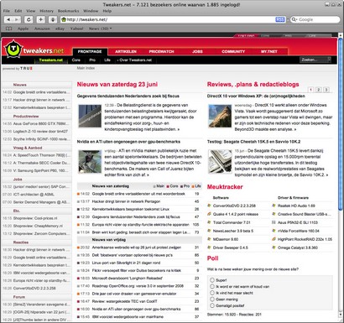
Task: Open the View menu
Action: coord(31,11)
